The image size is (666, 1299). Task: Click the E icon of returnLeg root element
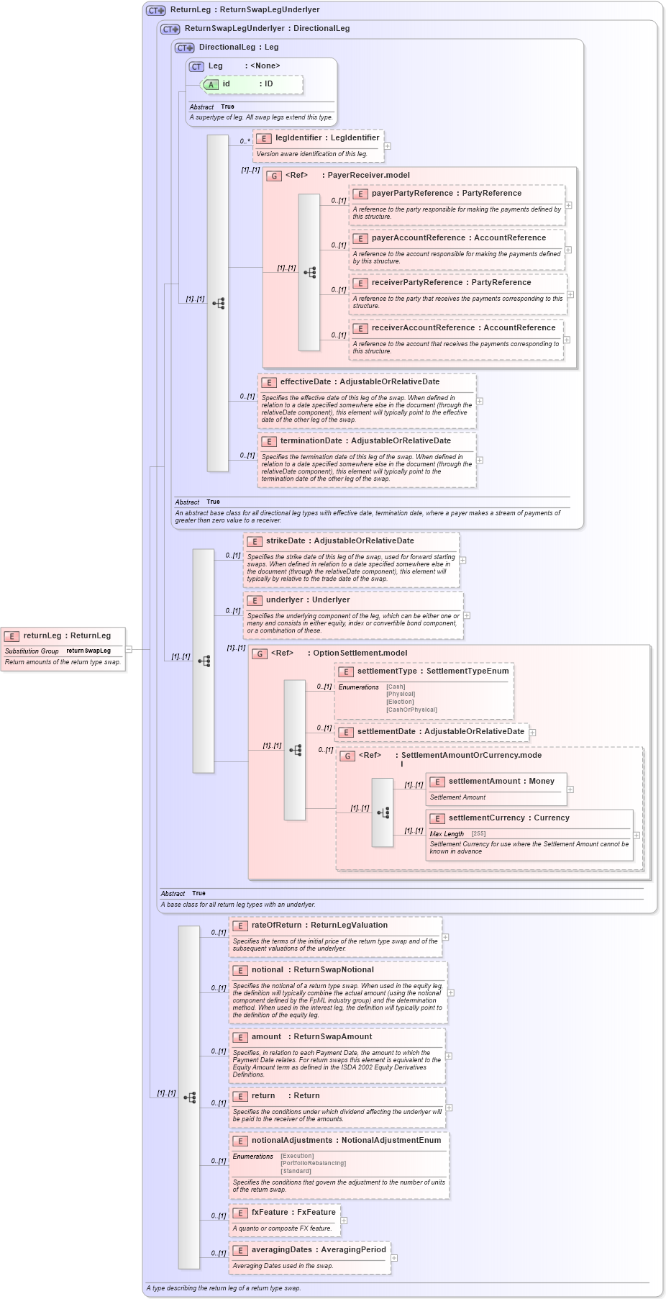[12, 637]
